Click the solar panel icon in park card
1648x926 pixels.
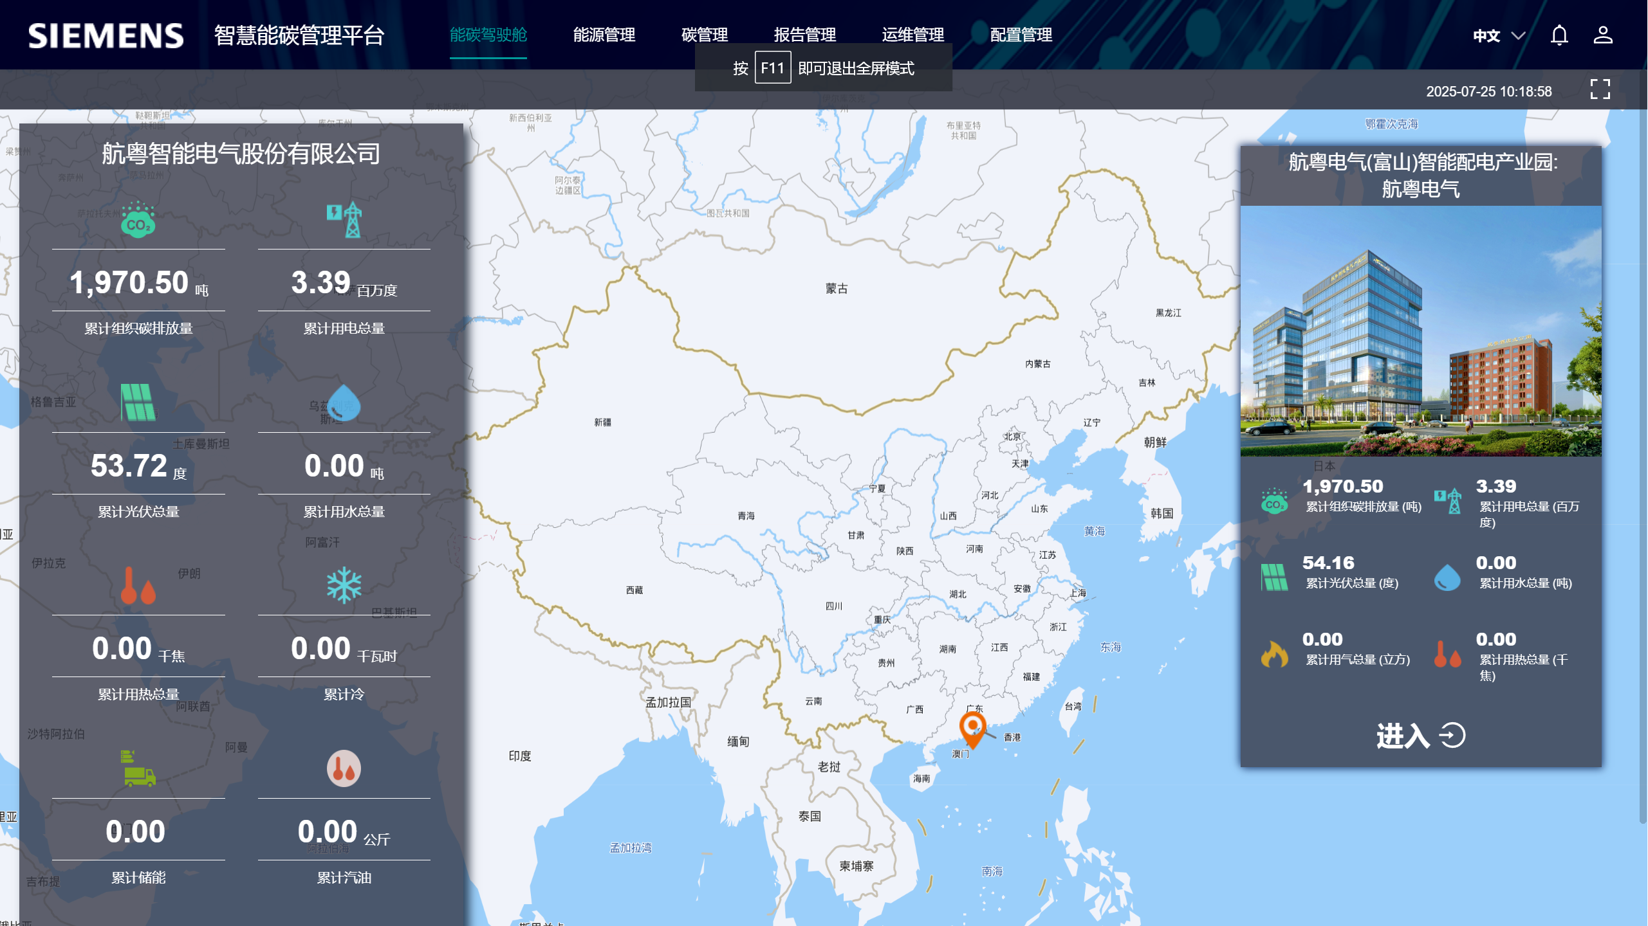pos(1275,577)
